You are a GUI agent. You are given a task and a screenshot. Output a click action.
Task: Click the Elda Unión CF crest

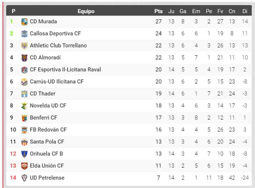24,166
